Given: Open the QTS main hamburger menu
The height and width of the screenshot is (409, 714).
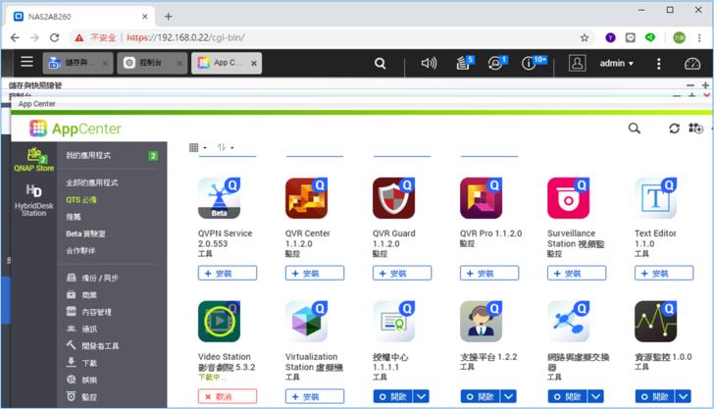Looking at the screenshot, I should (26, 62).
